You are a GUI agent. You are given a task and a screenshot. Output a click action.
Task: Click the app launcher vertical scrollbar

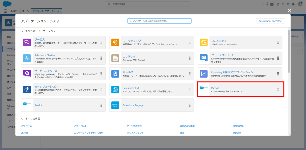[289, 51]
